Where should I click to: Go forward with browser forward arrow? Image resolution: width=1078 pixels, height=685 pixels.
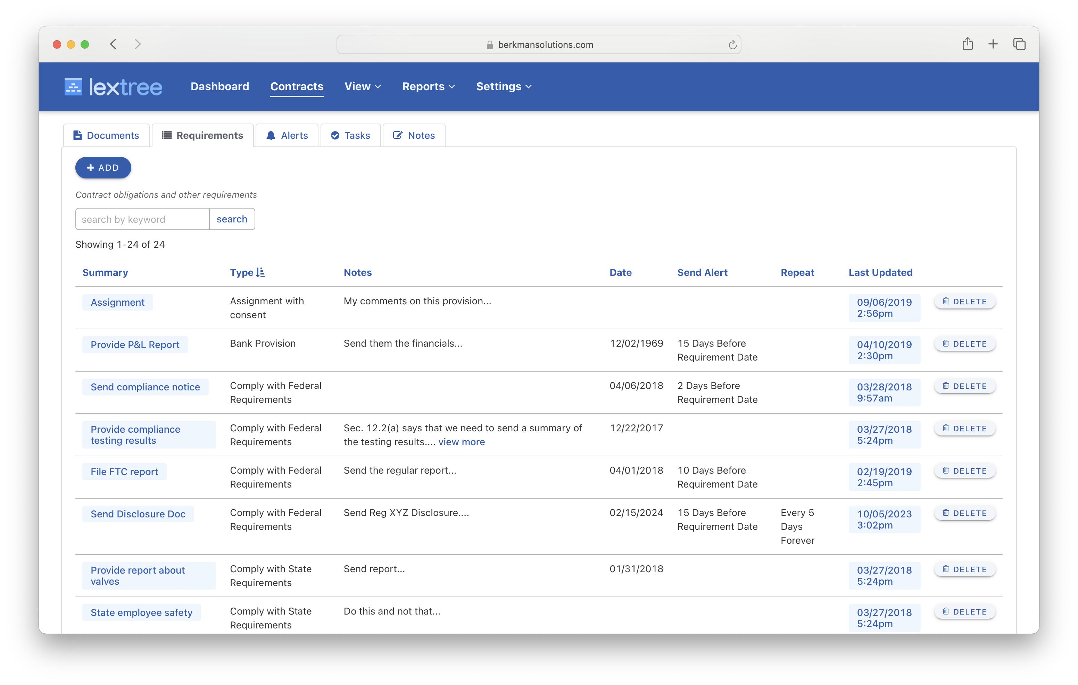click(138, 44)
